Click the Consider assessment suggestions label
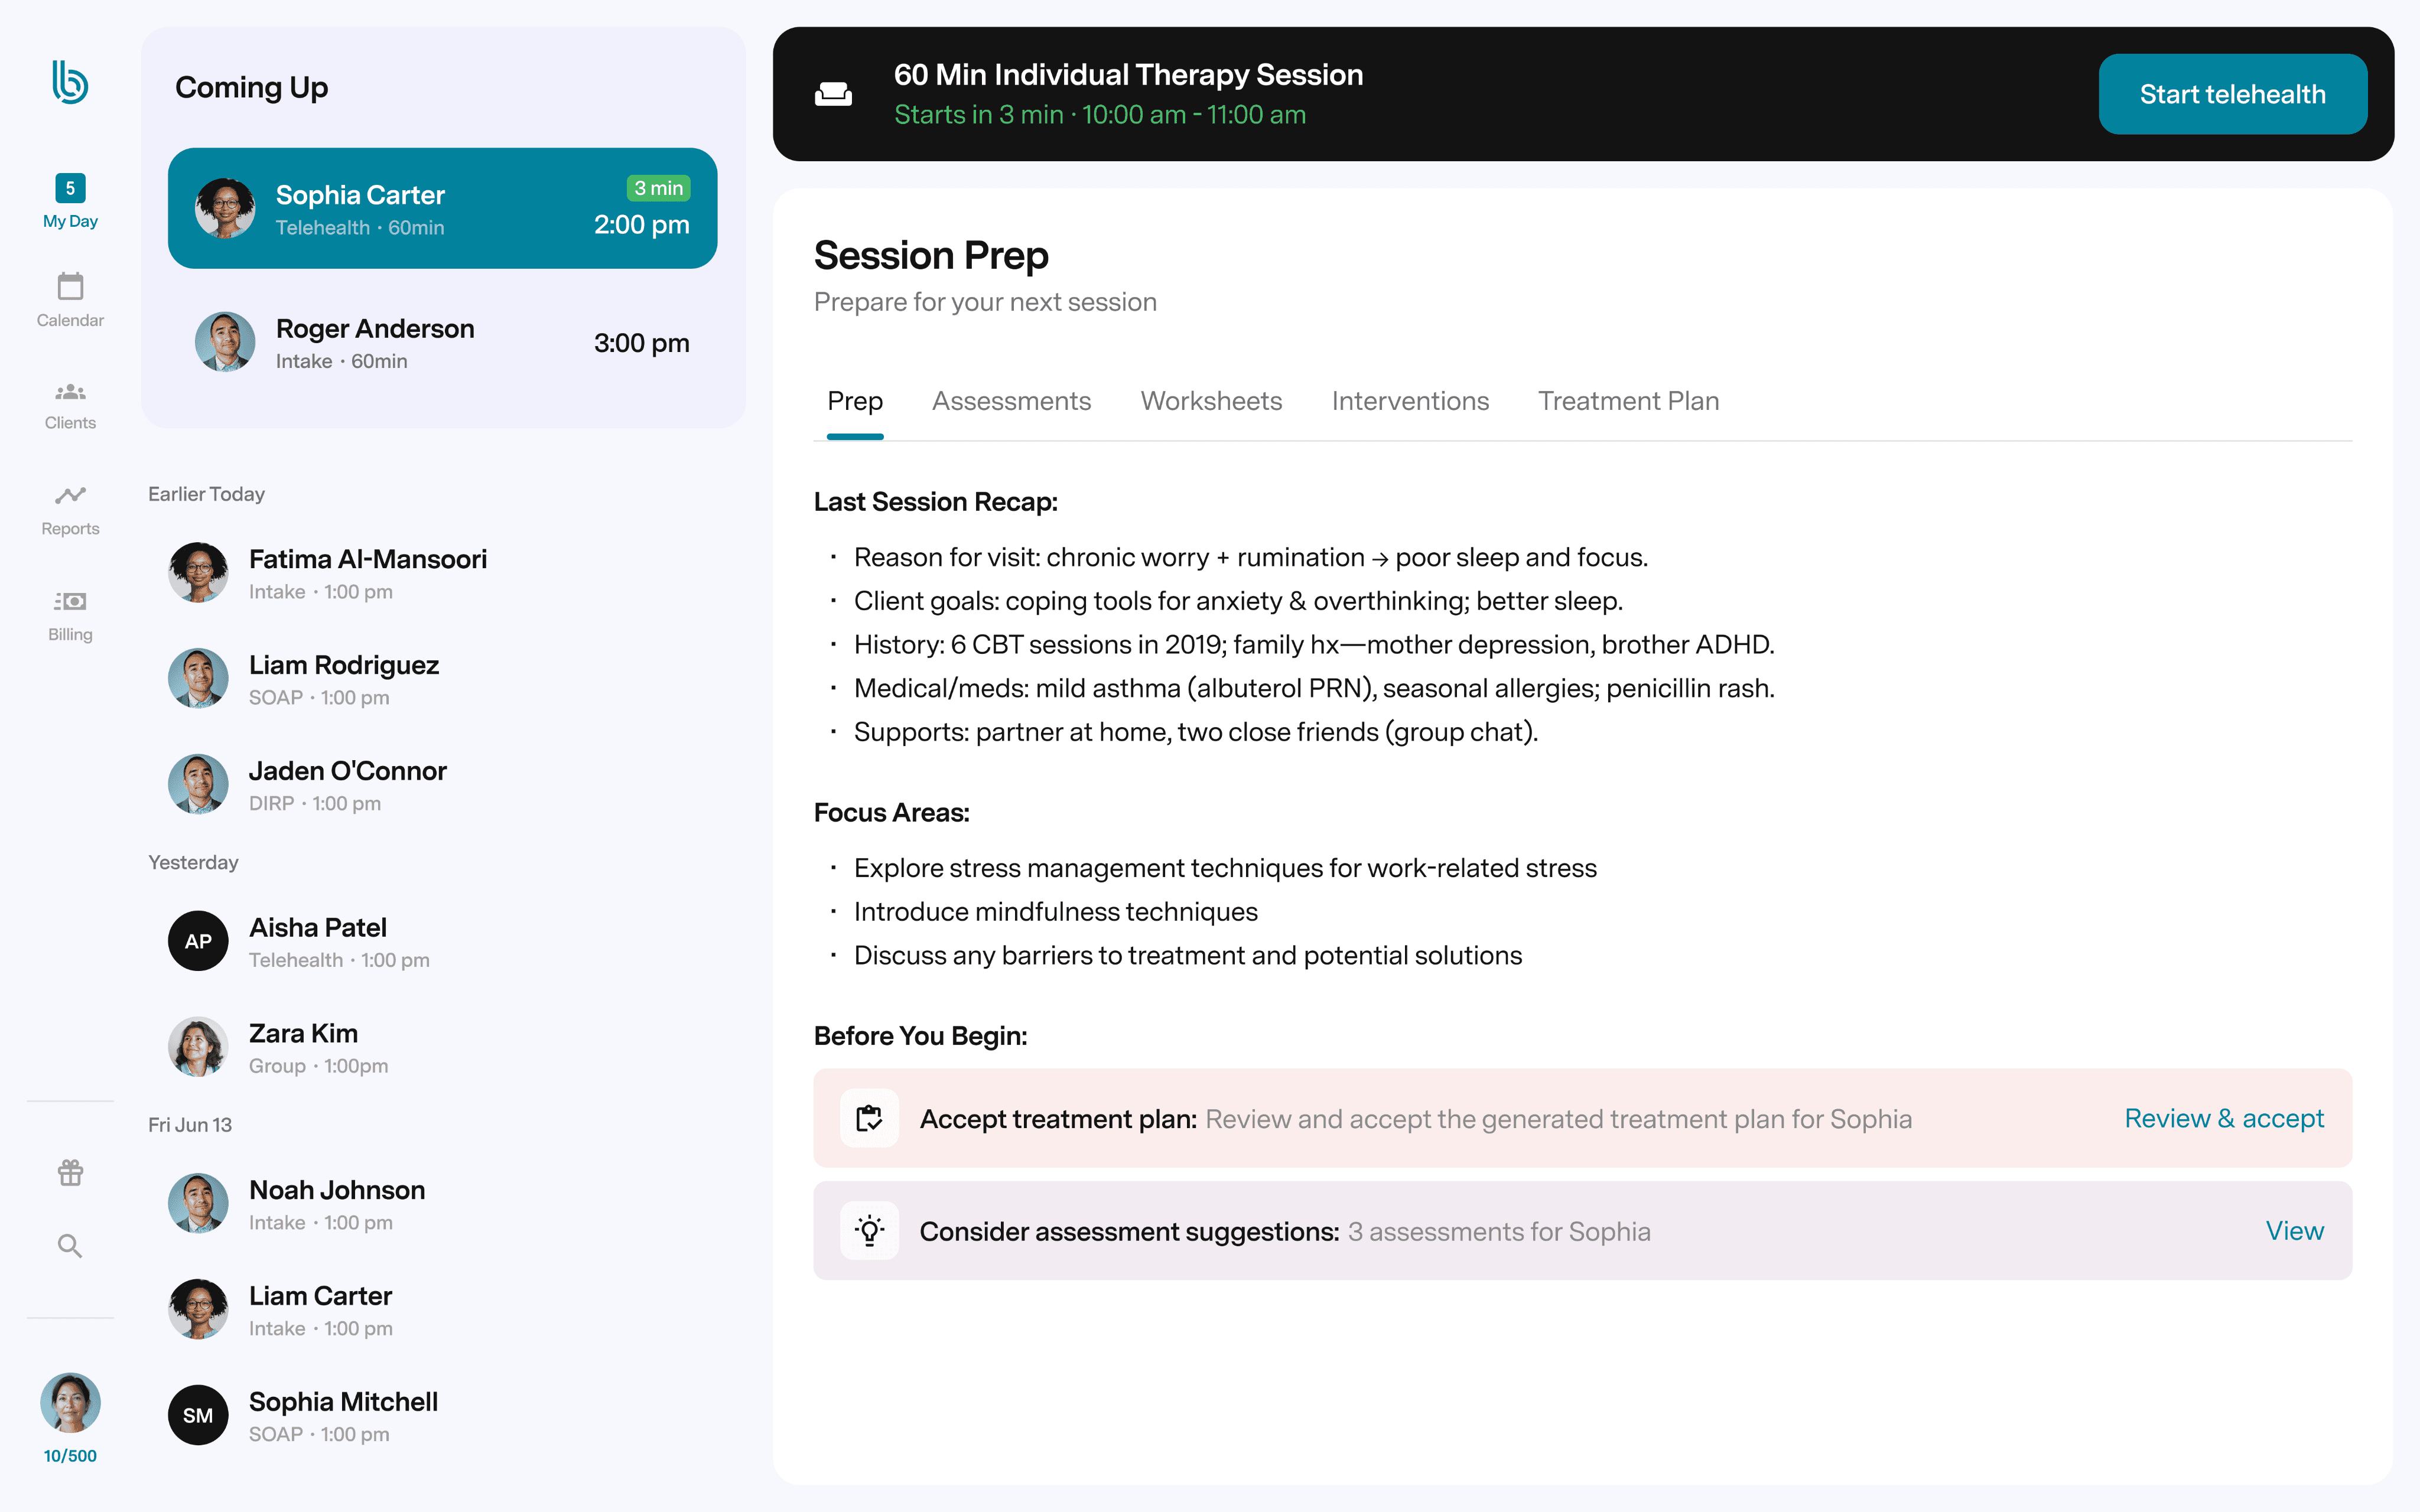Image resolution: width=2420 pixels, height=1512 pixels. tap(1129, 1232)
